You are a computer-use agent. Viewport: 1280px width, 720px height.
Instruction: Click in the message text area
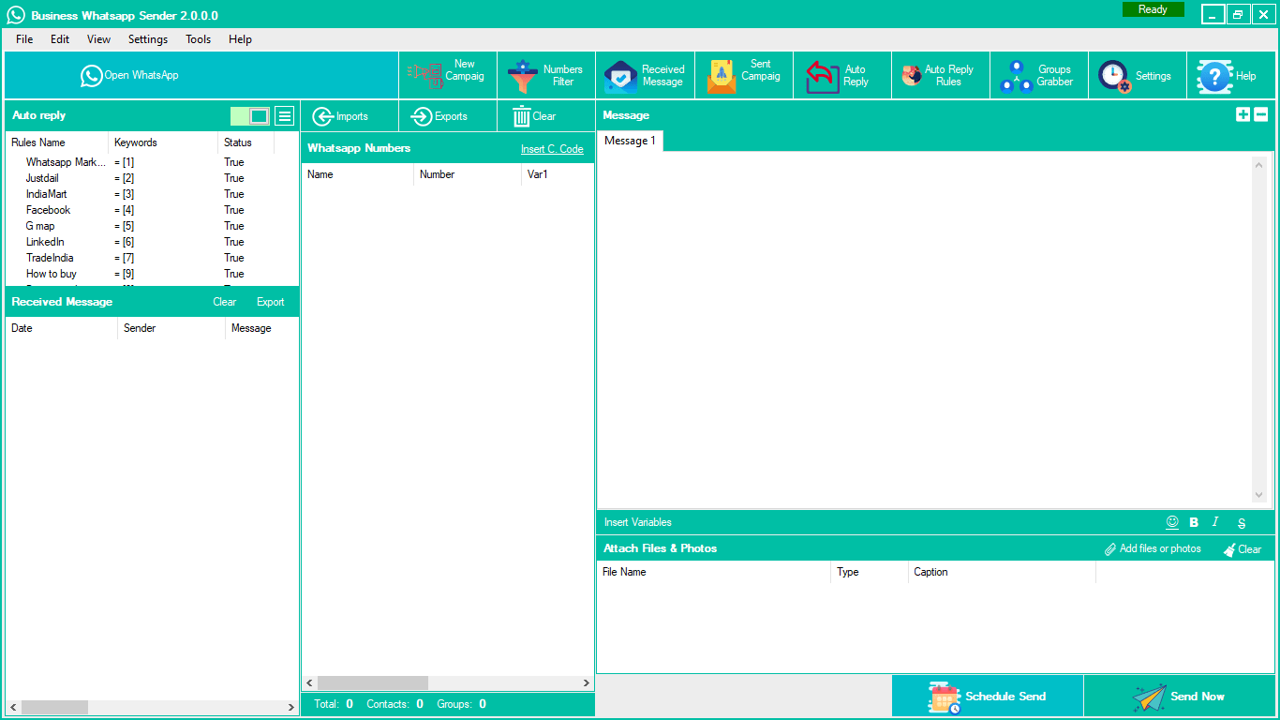[924, 328]
